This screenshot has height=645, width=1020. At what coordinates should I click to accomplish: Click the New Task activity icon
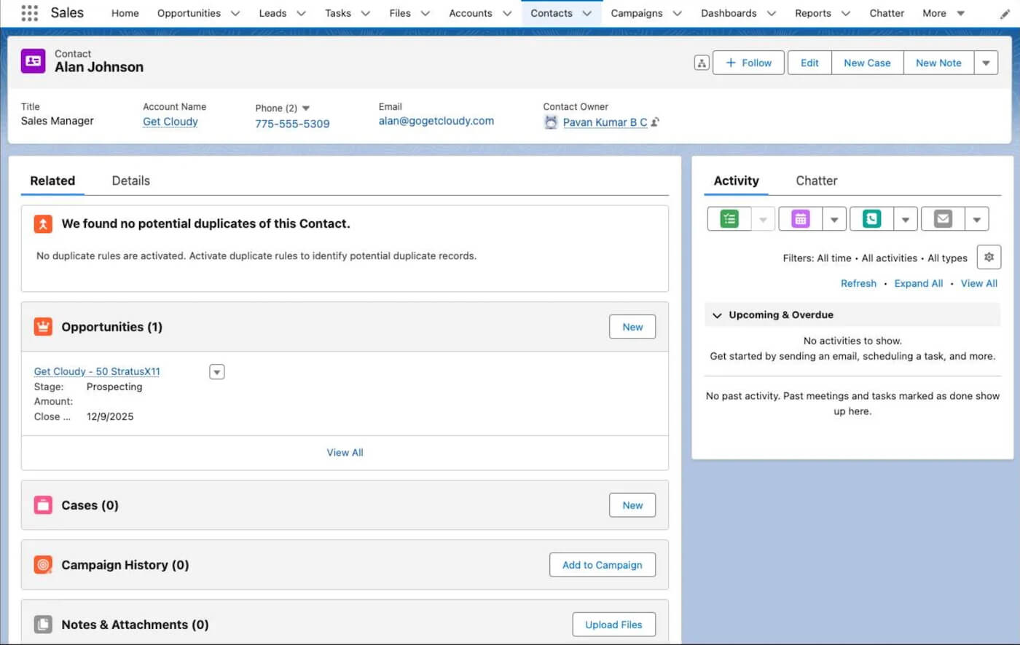(729, 218)
